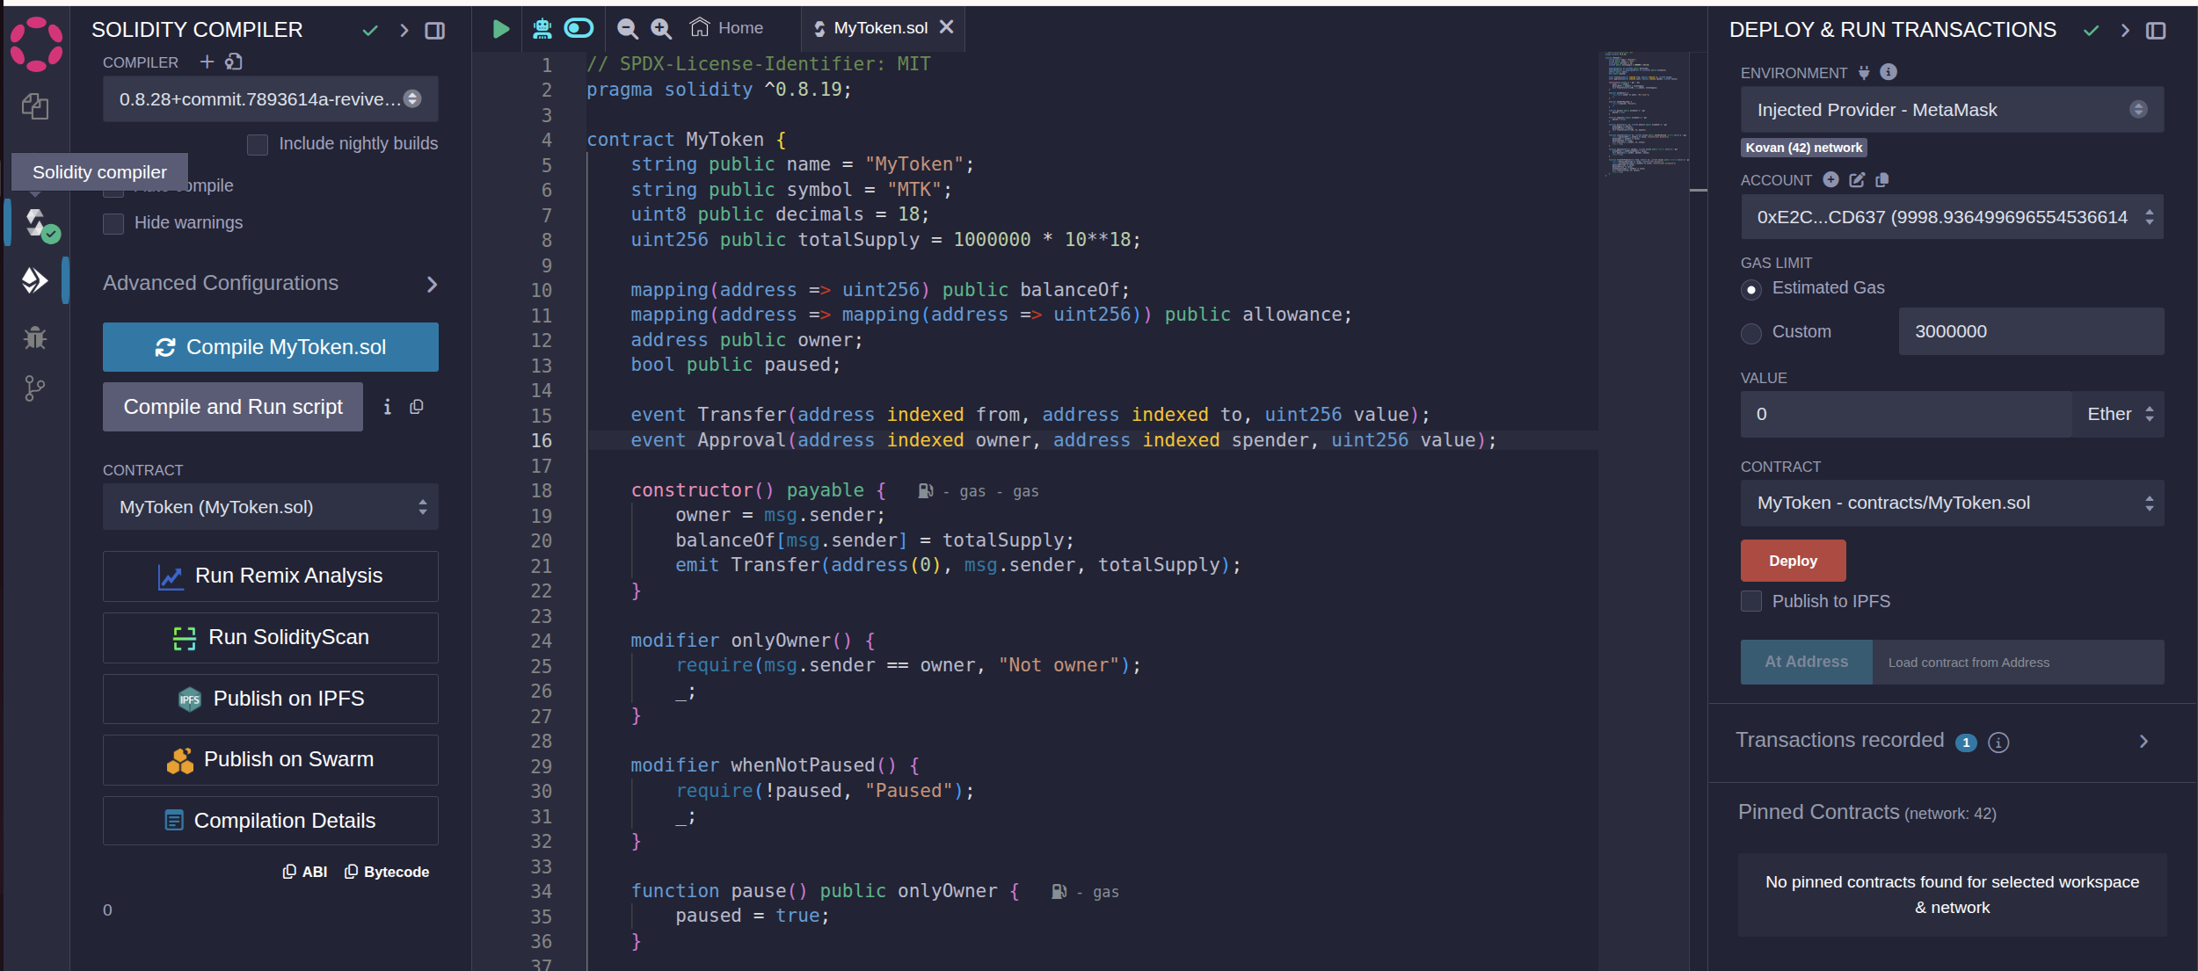The height and width of the screenshot is (971, 2198).
Task: Select the MyToken.sol editor tab
Action: [879, 27]
